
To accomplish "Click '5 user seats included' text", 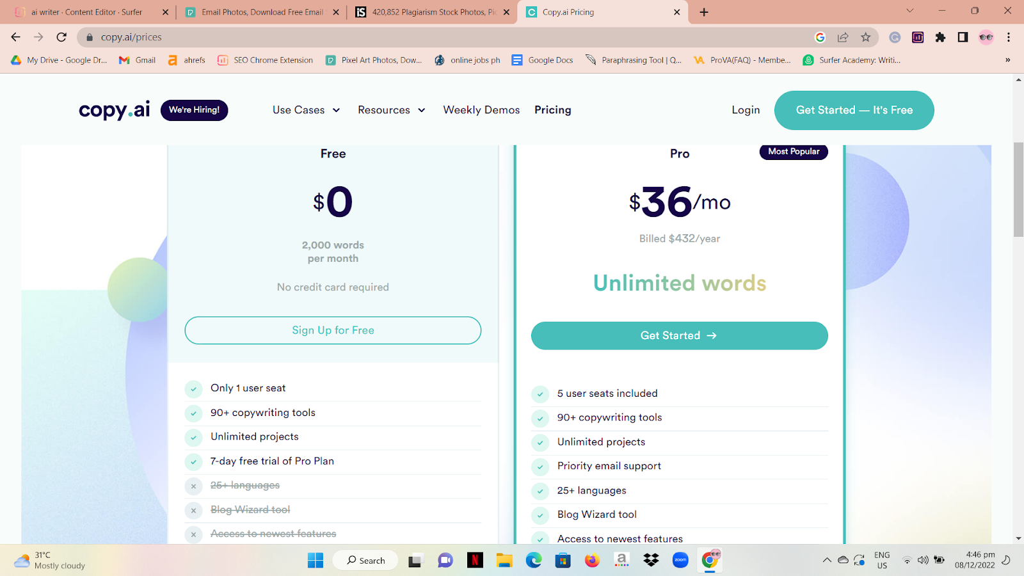I will (607, 394).
